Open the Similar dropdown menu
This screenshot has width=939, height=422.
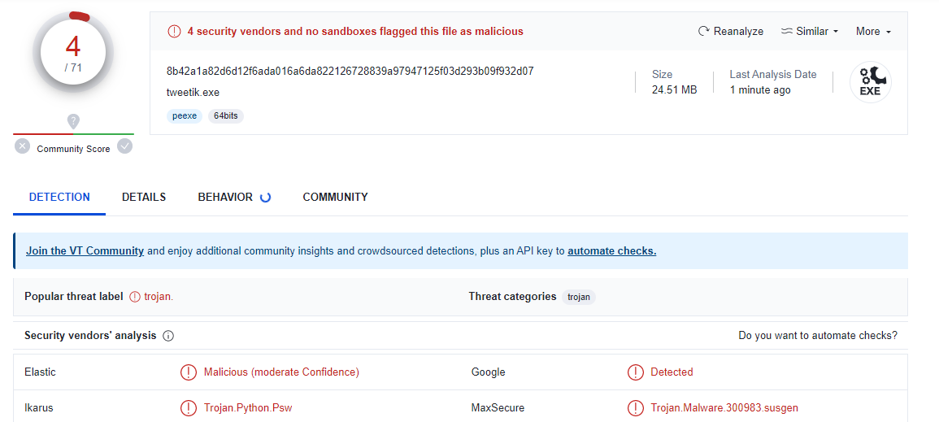tap(809, 32)
